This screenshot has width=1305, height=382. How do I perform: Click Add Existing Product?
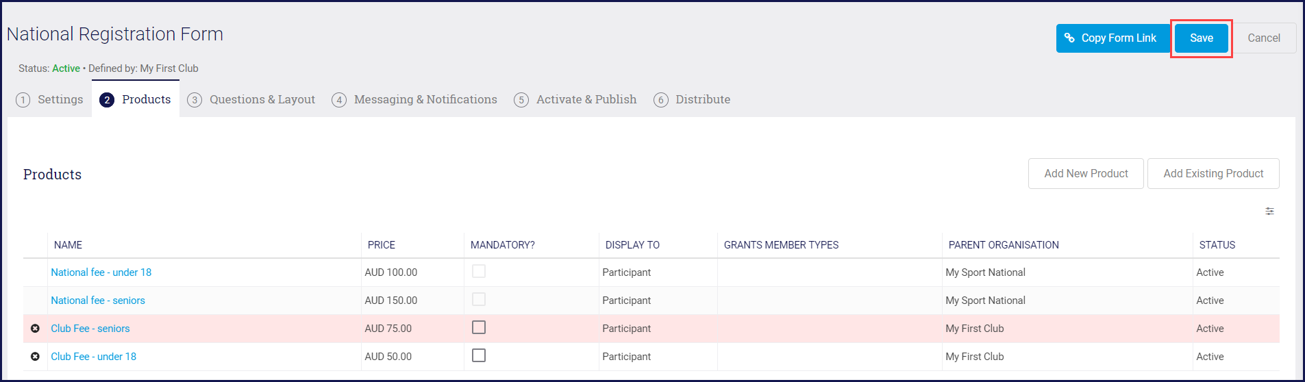coord(1213,174)
